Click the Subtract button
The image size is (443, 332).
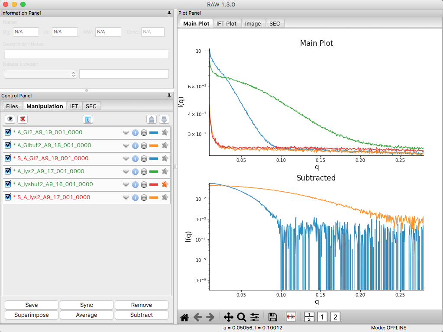pyautogui.click(x=142, y=315)
